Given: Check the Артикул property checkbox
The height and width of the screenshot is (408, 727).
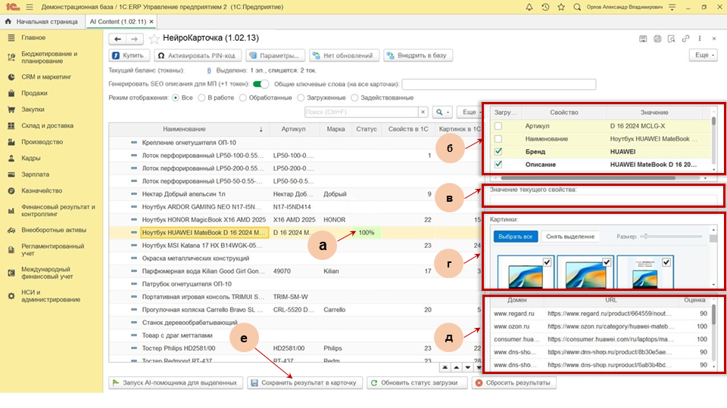Looking at the screenshot, I should point(498,125).
